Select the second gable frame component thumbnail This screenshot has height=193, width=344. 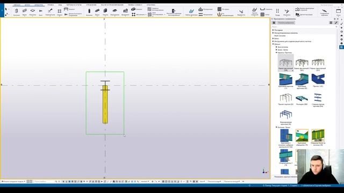[x=302, y=63]
